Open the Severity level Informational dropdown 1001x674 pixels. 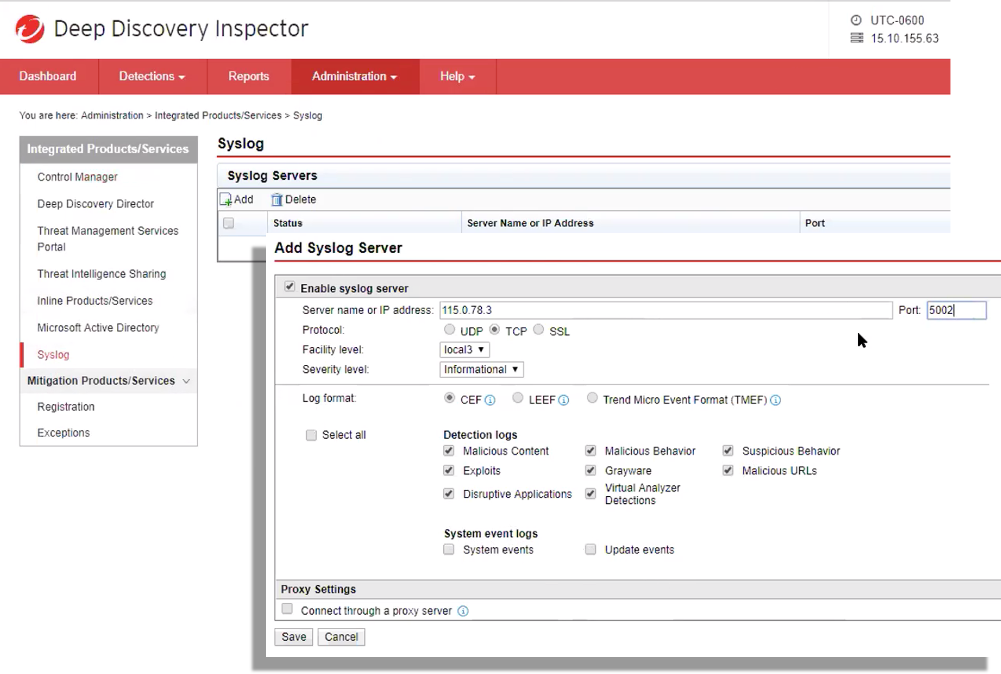click(x=482, y=369)
